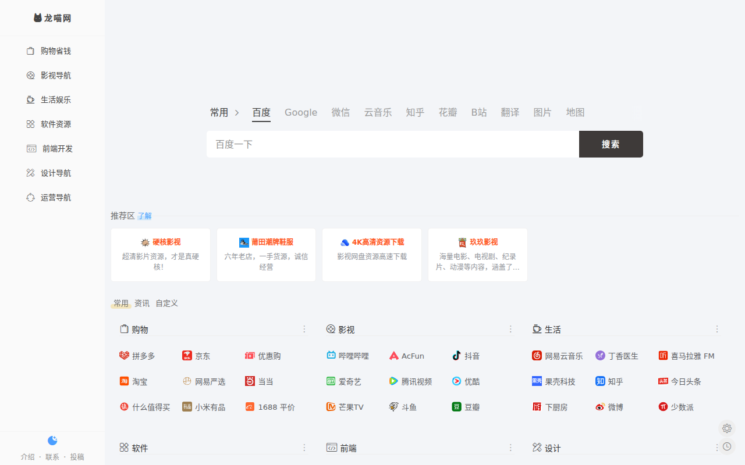
Task: Select the 花瓣 search tab
Action: pos(448,113)
